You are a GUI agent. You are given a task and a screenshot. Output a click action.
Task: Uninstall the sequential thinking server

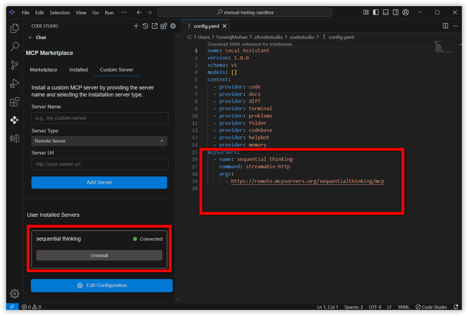click(99, 255)
